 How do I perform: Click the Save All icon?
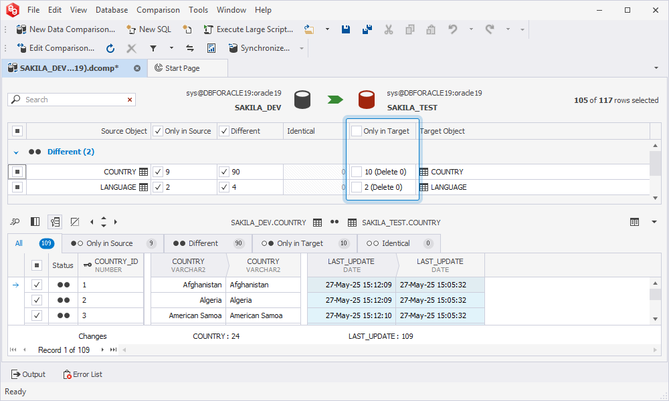[367, 29]
